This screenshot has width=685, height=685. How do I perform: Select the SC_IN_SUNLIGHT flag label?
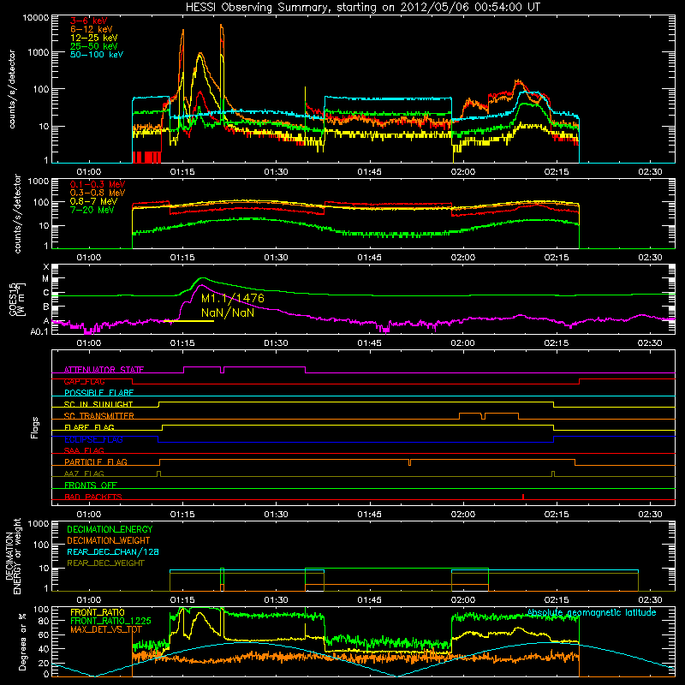[x=98, y=404]
